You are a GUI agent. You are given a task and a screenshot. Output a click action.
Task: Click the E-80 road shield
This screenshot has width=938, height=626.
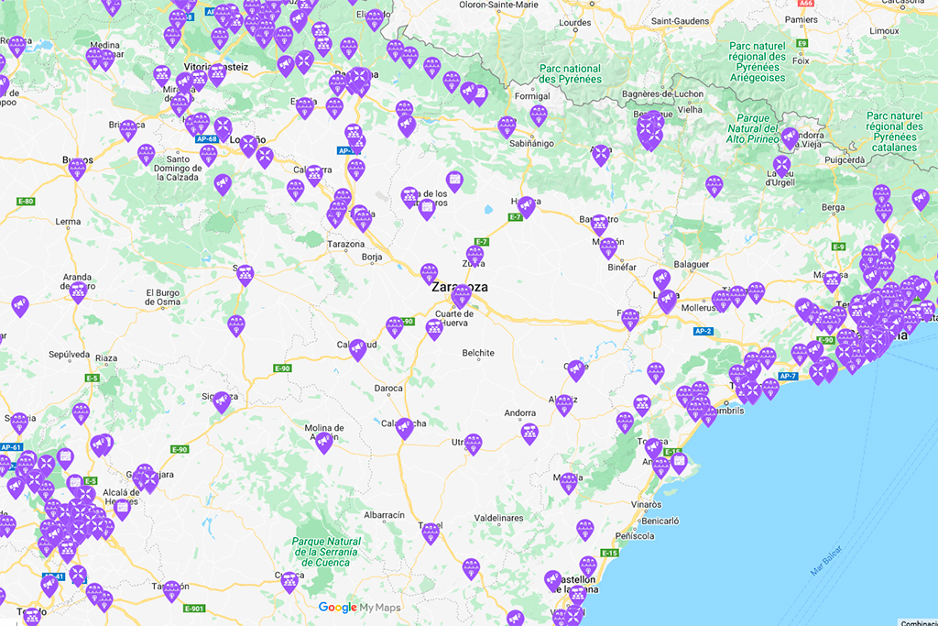point(26,201)
